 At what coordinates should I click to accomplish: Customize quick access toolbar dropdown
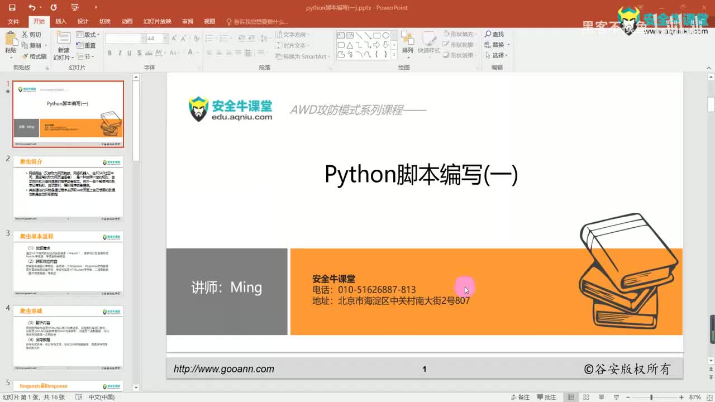(96, 7)
